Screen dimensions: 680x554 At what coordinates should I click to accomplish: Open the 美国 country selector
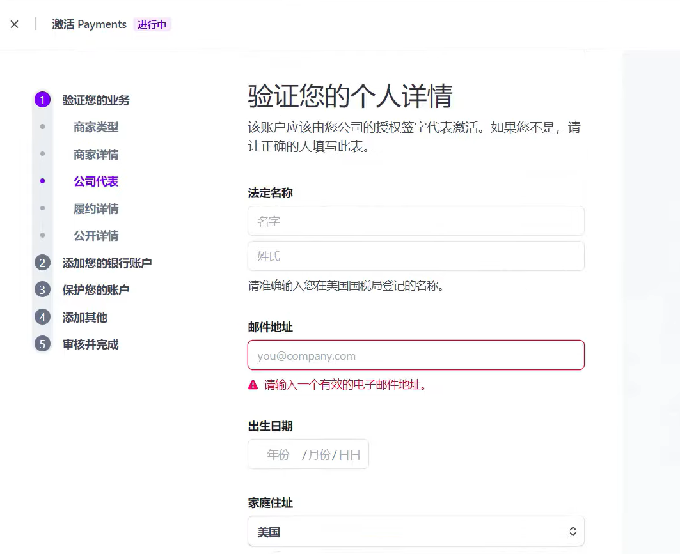[416, 531]
